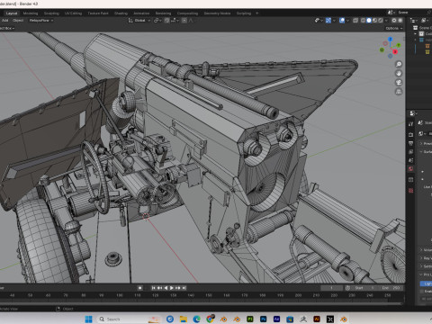Toggle viewport gizmos display
This screenshot has height=324, width=432.
(x=328, y=21)
